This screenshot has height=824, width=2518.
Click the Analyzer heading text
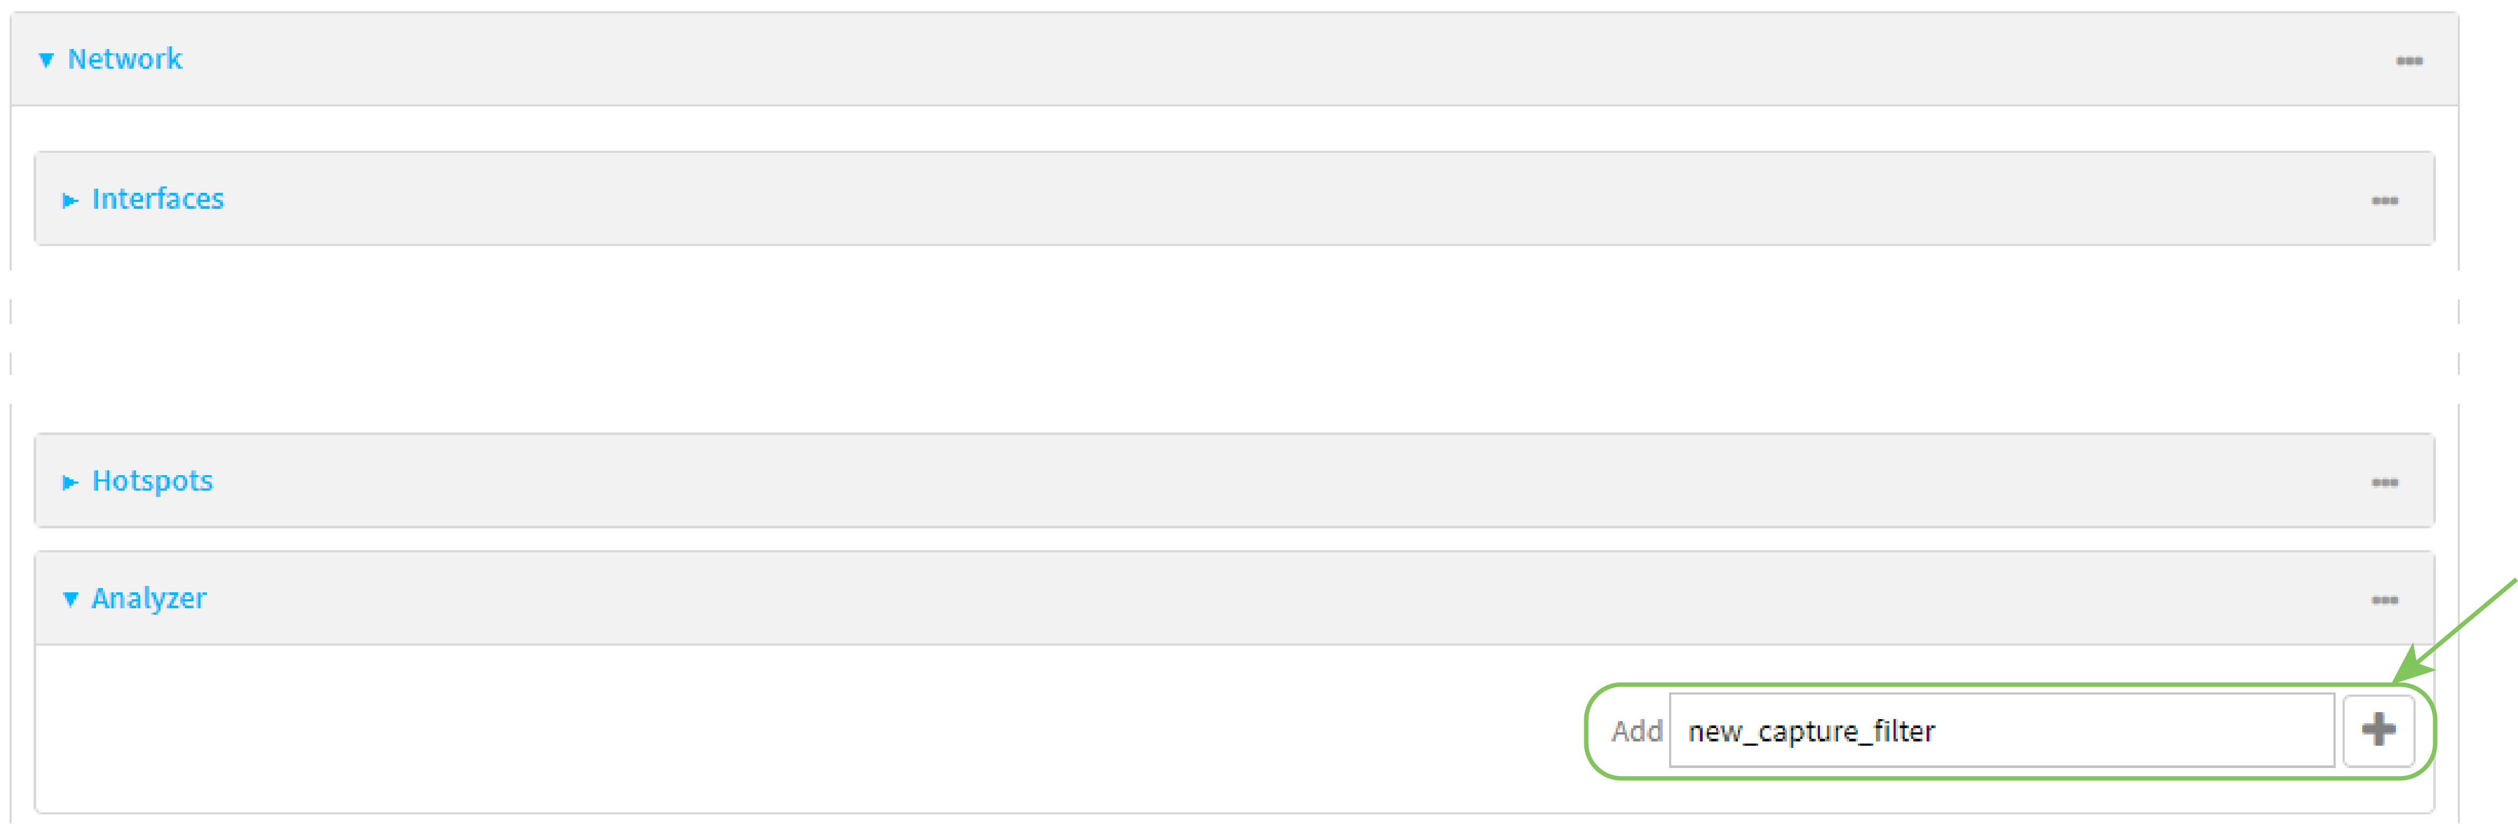(x=149, y=599)
